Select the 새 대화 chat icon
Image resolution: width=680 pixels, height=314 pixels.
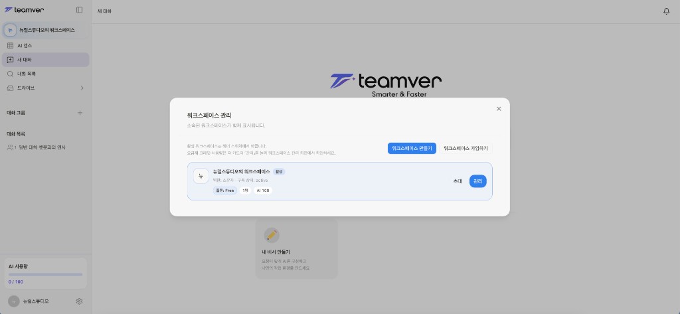coord(11,60)
